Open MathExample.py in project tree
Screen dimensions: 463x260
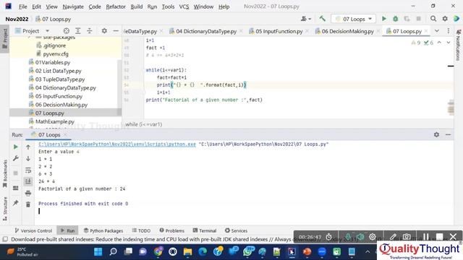click(x=55, y=121)
